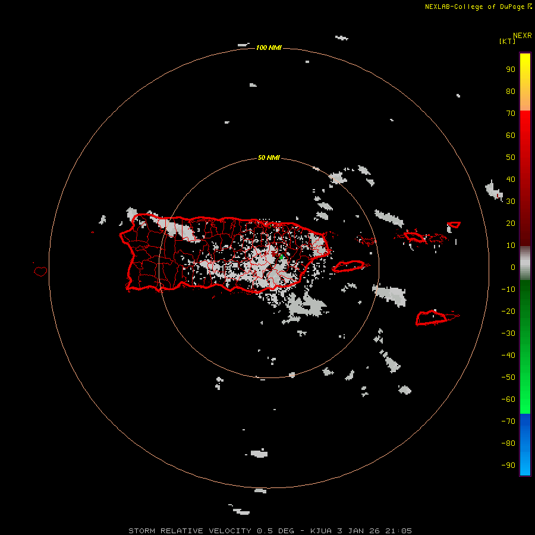
Task: Click the 0 scale label
Action: tap(513, 267)
